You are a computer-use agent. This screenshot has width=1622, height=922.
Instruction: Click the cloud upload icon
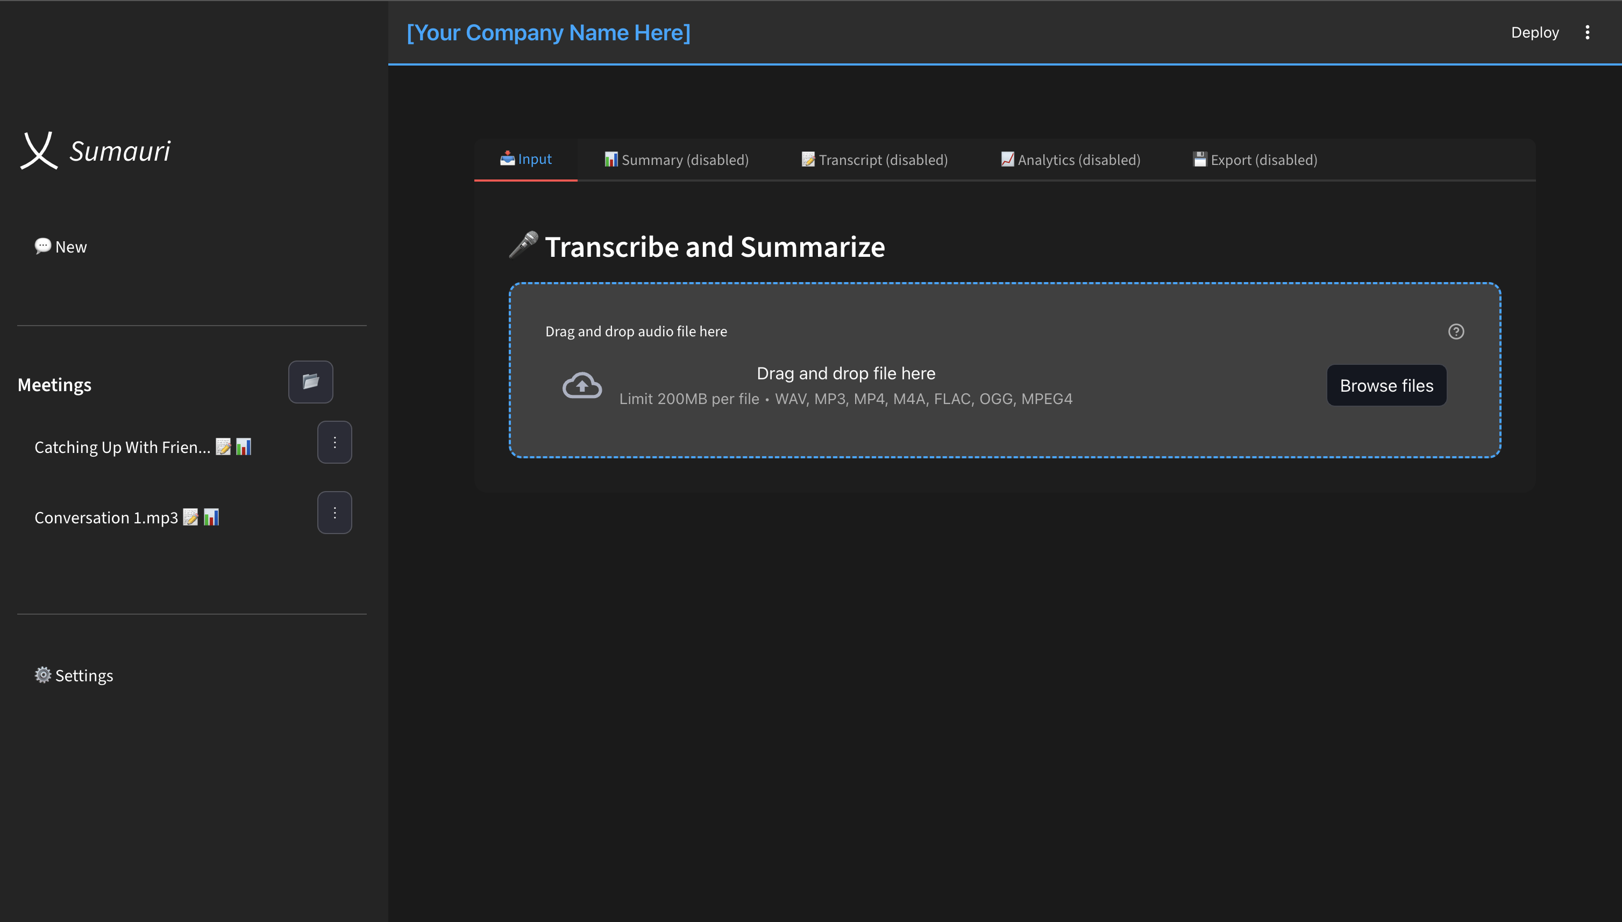[x=582, y=386]
